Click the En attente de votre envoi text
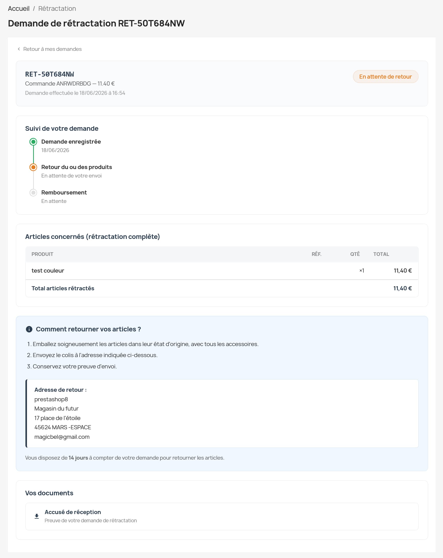Image resolution: width=443 pixels, height=558 pixels. [x=71, y=176]
